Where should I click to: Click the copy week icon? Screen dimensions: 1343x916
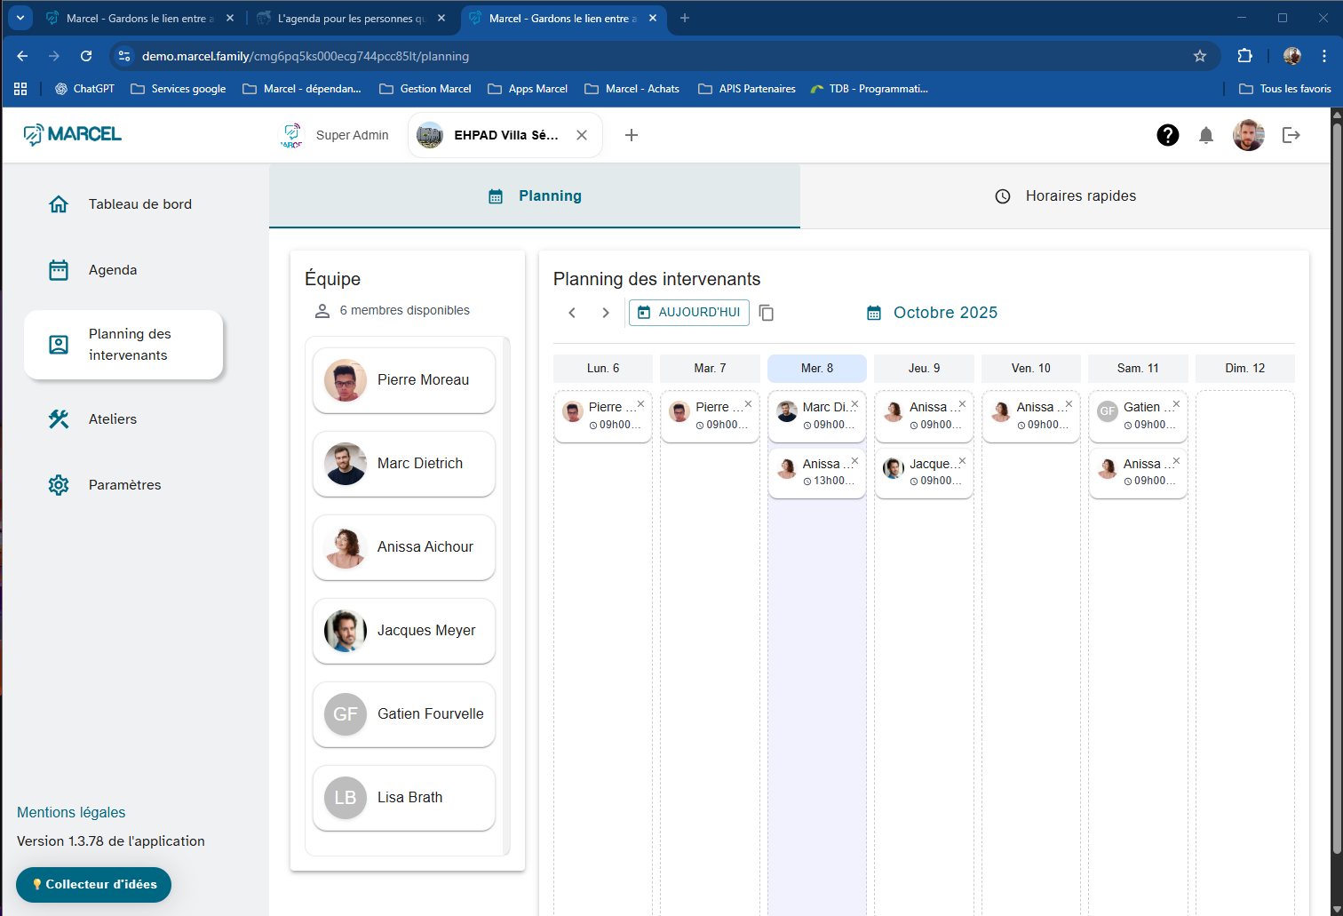click(x=767, y=313)
